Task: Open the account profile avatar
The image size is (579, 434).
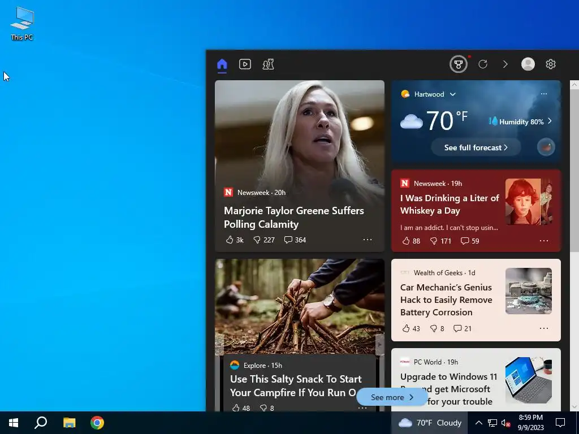Action: click(x=528, y=64)
